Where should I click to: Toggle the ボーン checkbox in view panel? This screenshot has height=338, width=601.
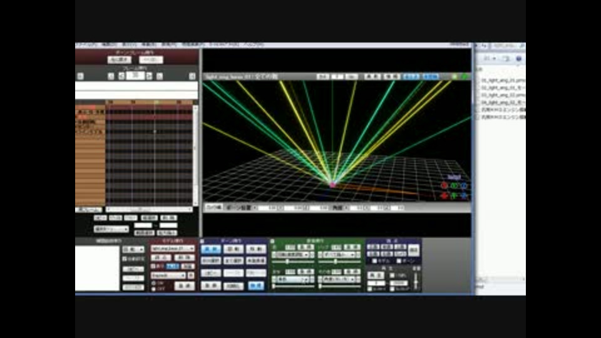click(x=399, y=261)
